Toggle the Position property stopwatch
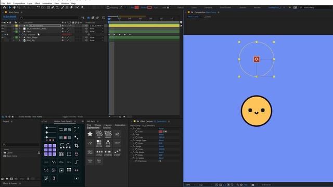This screenshot has width=333, height=187. [x=22, y=35]
